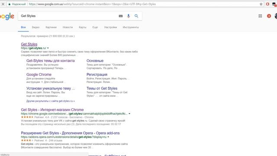277x156 pixels.
Task: Open the Google apps grid
Action: coord(260,16)
